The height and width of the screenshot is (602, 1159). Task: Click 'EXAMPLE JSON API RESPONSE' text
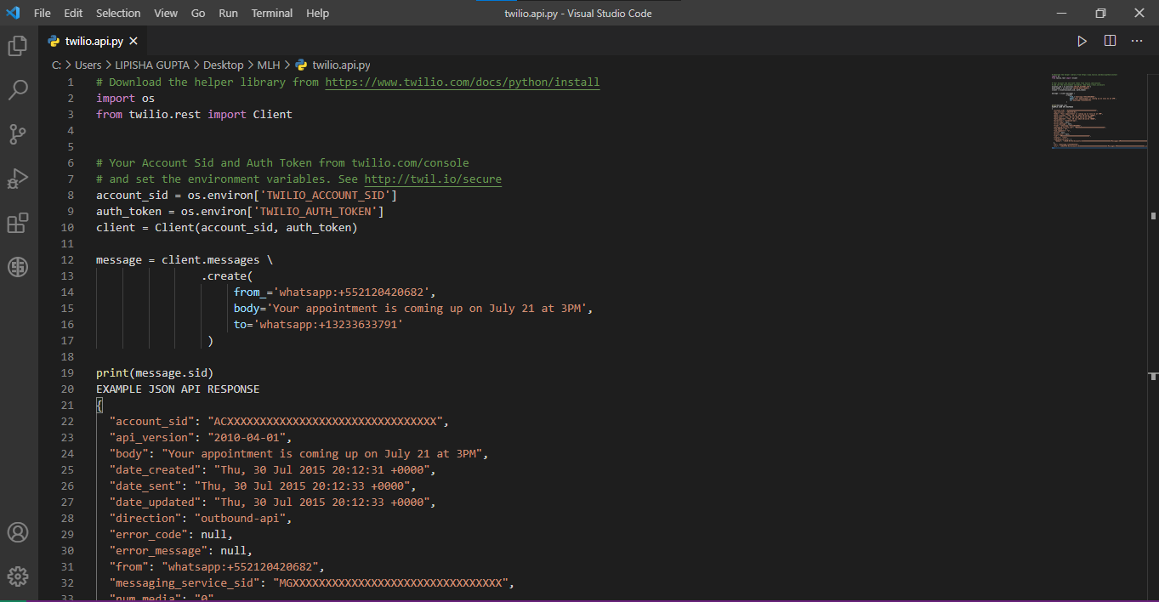pyautogui.click(x=178, y=389)
